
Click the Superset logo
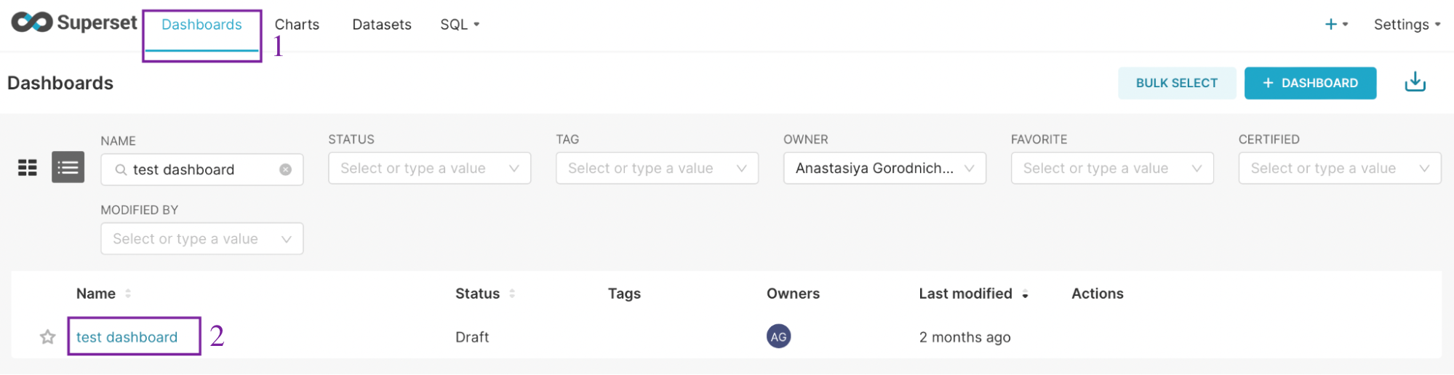pyautogui.click(x=74, y=23)
